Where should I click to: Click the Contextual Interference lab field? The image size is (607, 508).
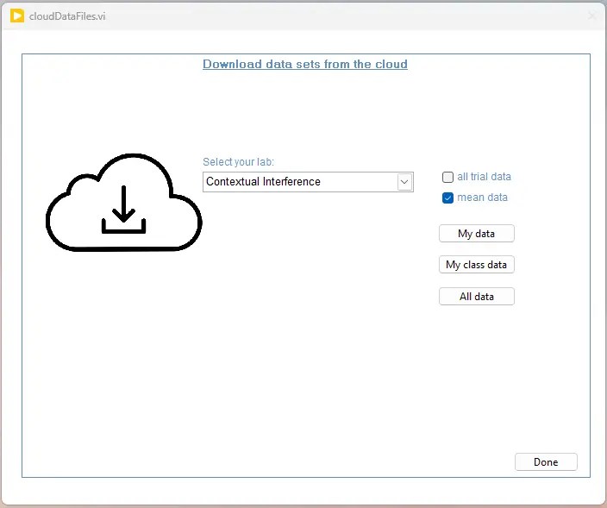pyautogui.click(x=308, y=182)
